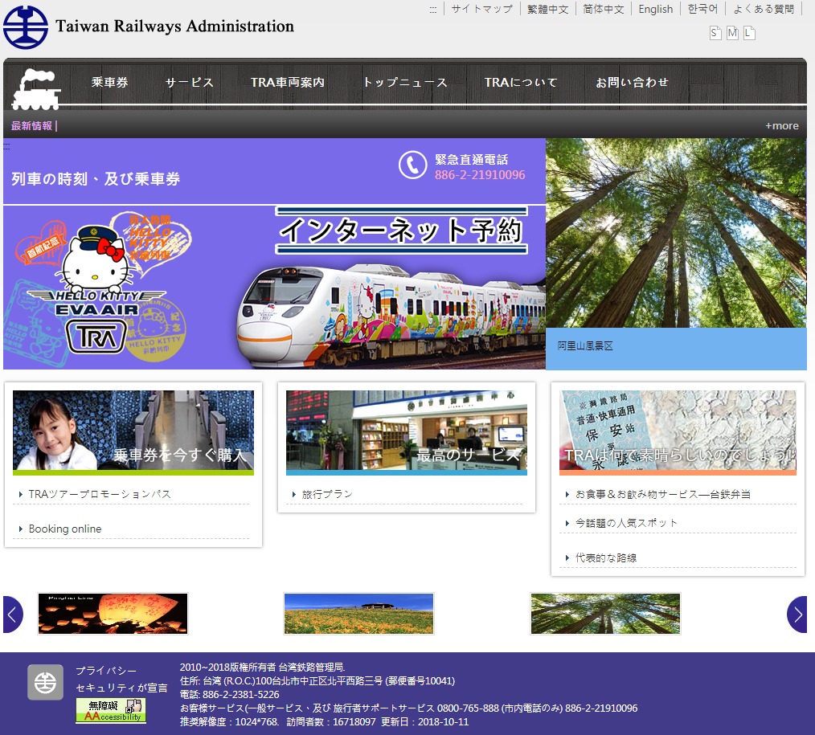Show previous carousel items with left arrow

point(13,614)
